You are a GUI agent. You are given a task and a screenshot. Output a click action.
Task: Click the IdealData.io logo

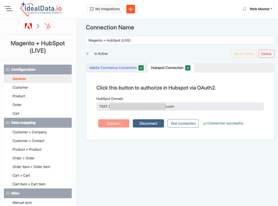41,9
